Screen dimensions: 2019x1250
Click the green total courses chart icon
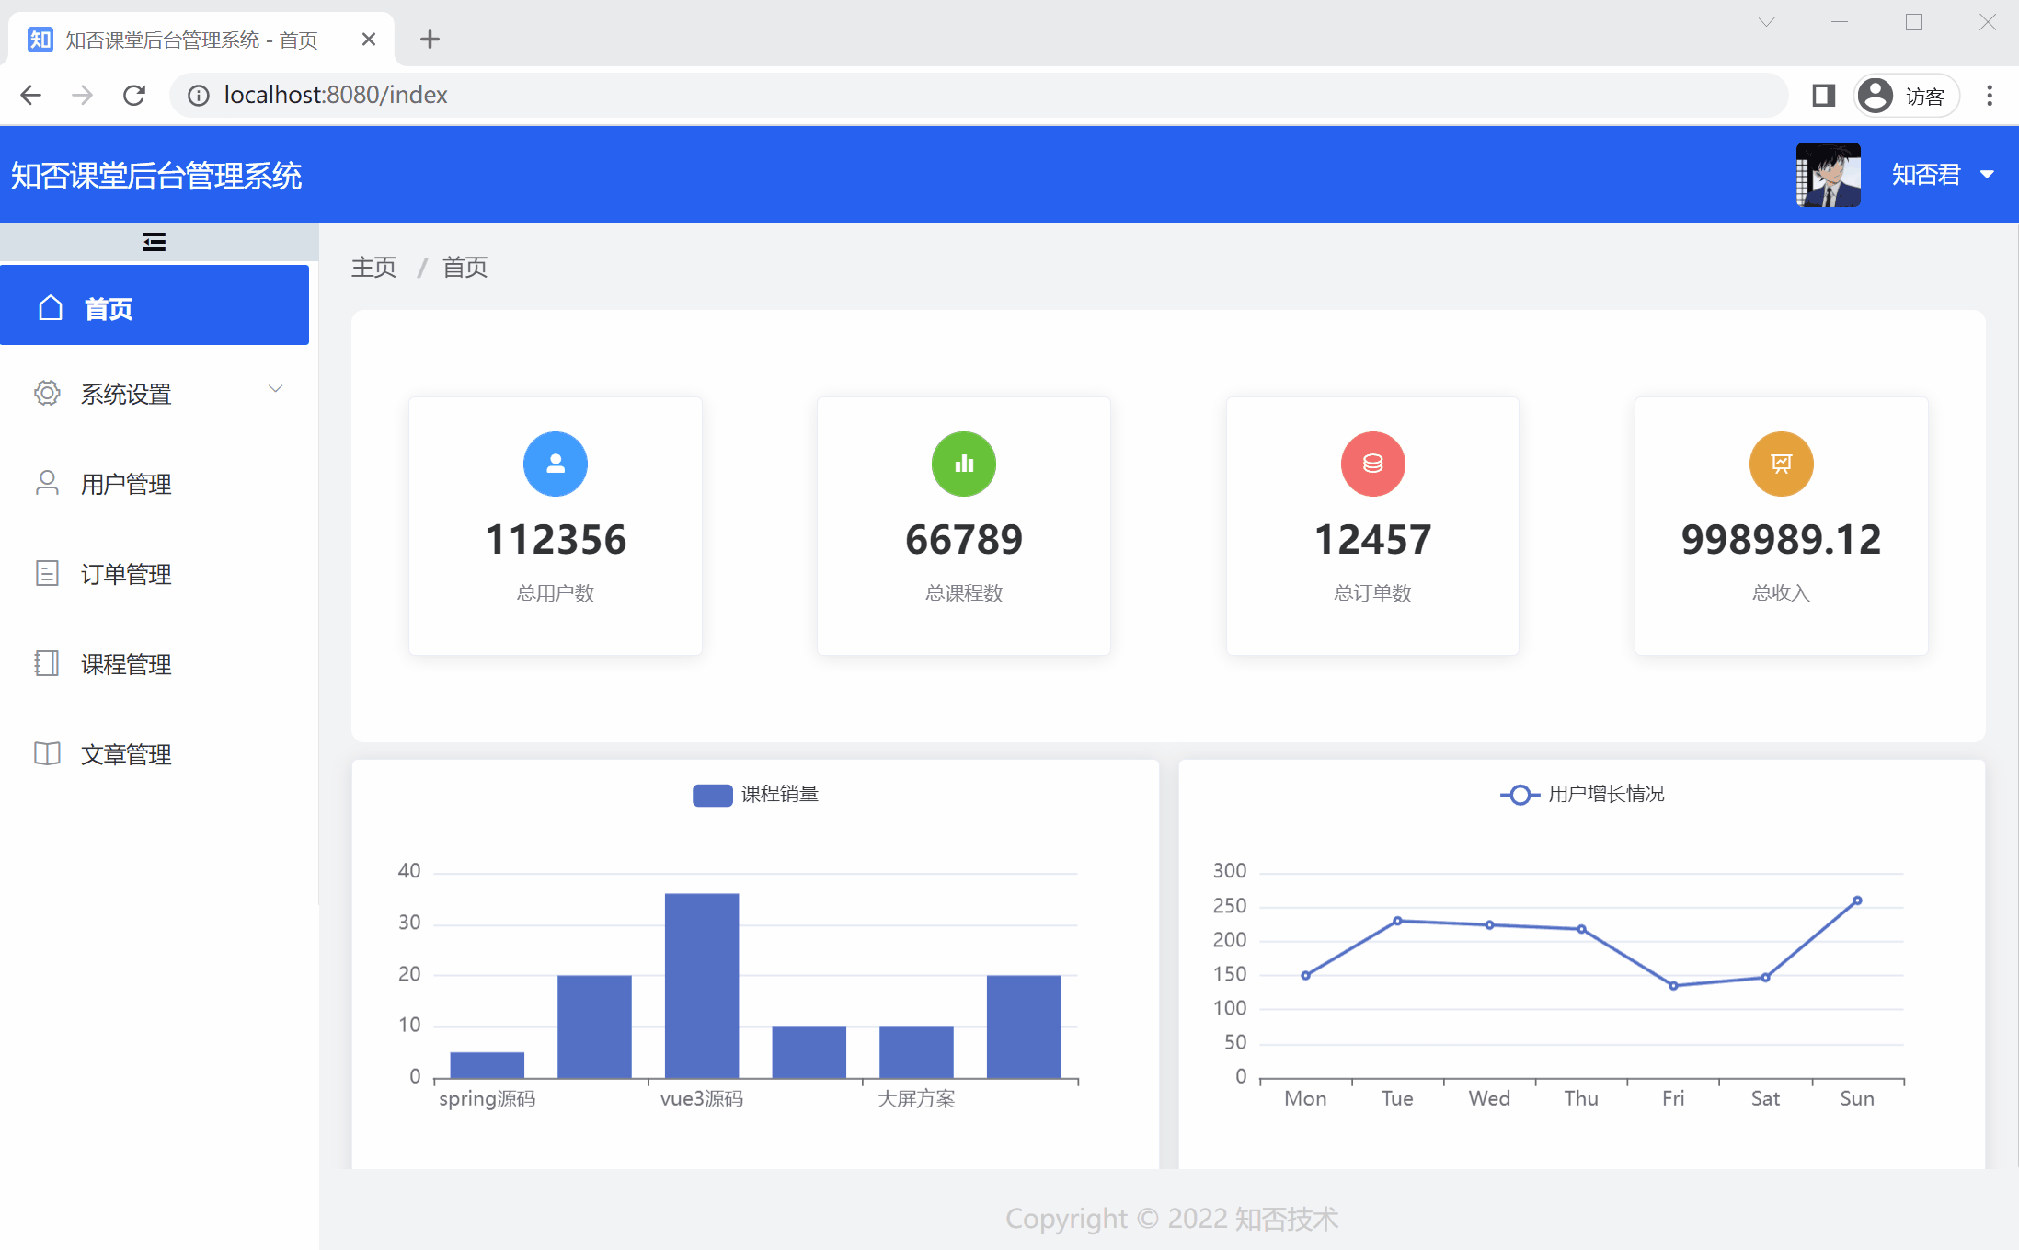[963, 464]
